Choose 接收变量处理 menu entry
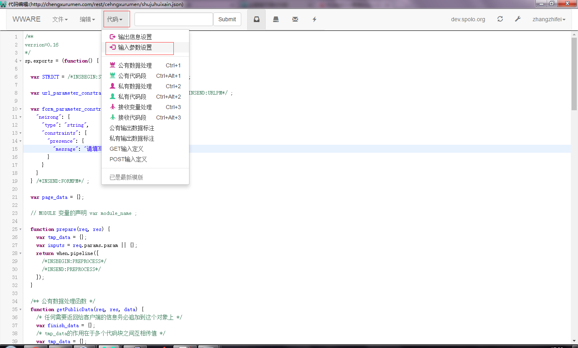The width and height of the screenshot is (578, 348). pos(145,107)
